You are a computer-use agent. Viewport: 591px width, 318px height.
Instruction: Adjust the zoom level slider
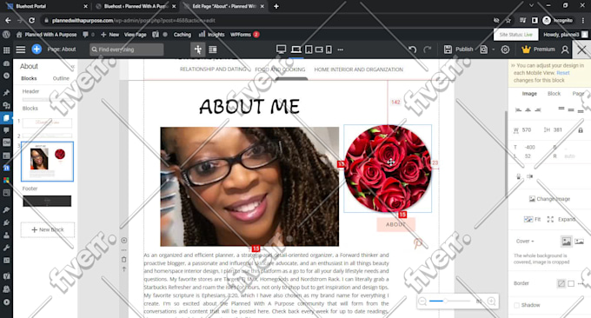point(449,301)
